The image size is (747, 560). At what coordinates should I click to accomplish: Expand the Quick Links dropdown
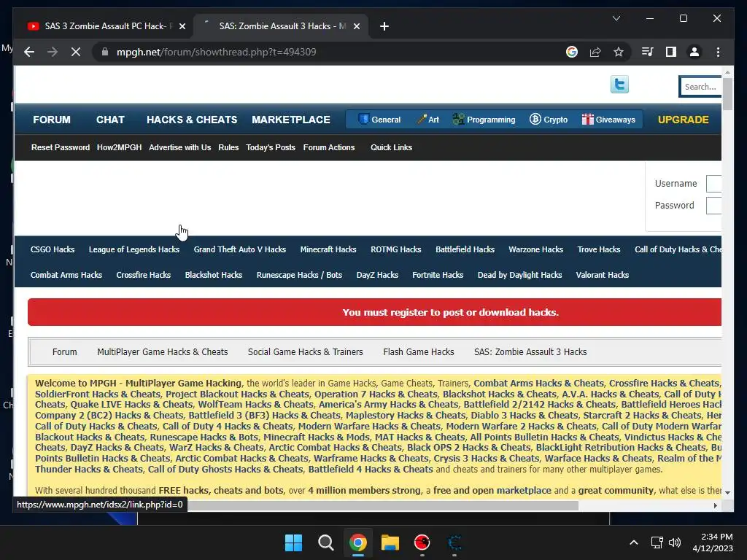[391, 147]
